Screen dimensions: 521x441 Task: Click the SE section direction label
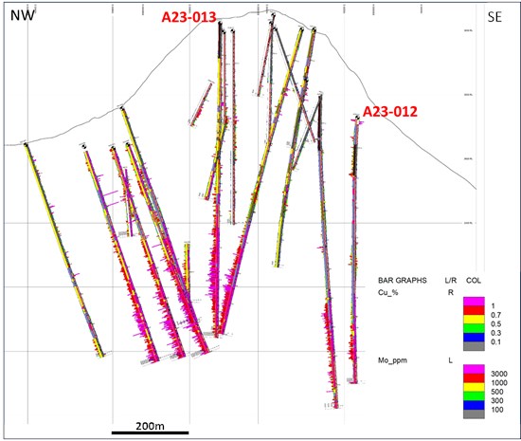494,17
